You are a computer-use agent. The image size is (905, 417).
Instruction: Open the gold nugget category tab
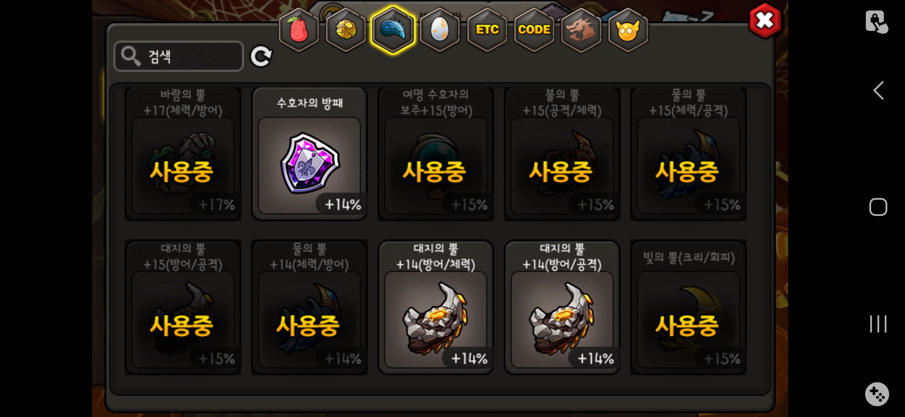(346, 30)
